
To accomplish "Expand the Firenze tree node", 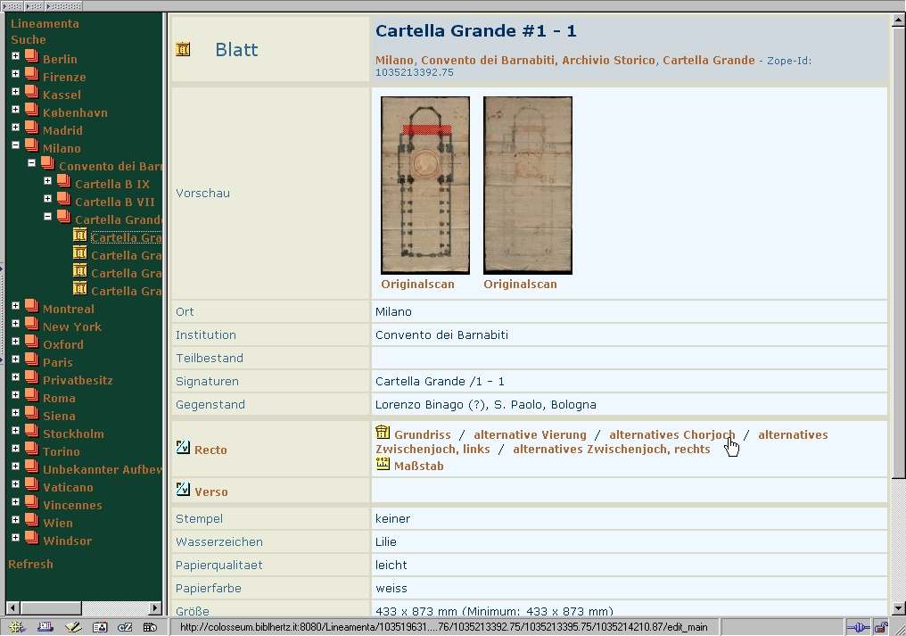I will [15, 75].
